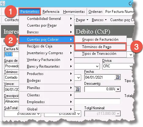Expand the Contabilidad General submenu
Image resolution: width=143 pixels, height=127 pixels.
click(x=47, y=19)
